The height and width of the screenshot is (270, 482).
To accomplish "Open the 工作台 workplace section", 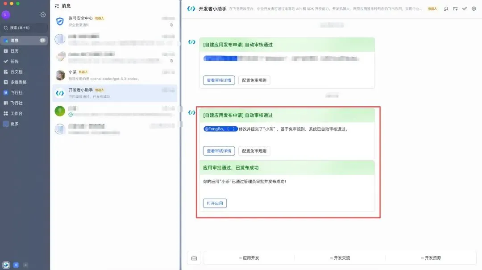I will [x=25, y=113].
